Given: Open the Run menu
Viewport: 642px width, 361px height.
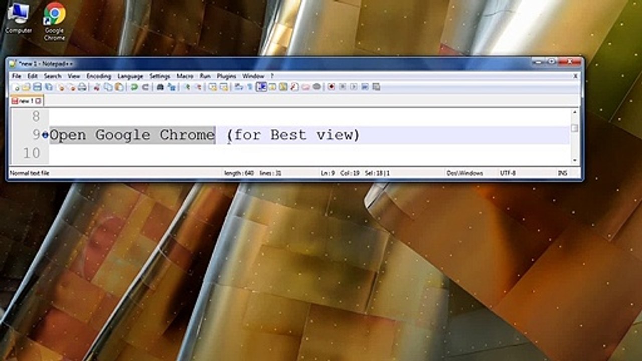Looking at the screenshot, I should pyautogui.click(x=205, y=76).
